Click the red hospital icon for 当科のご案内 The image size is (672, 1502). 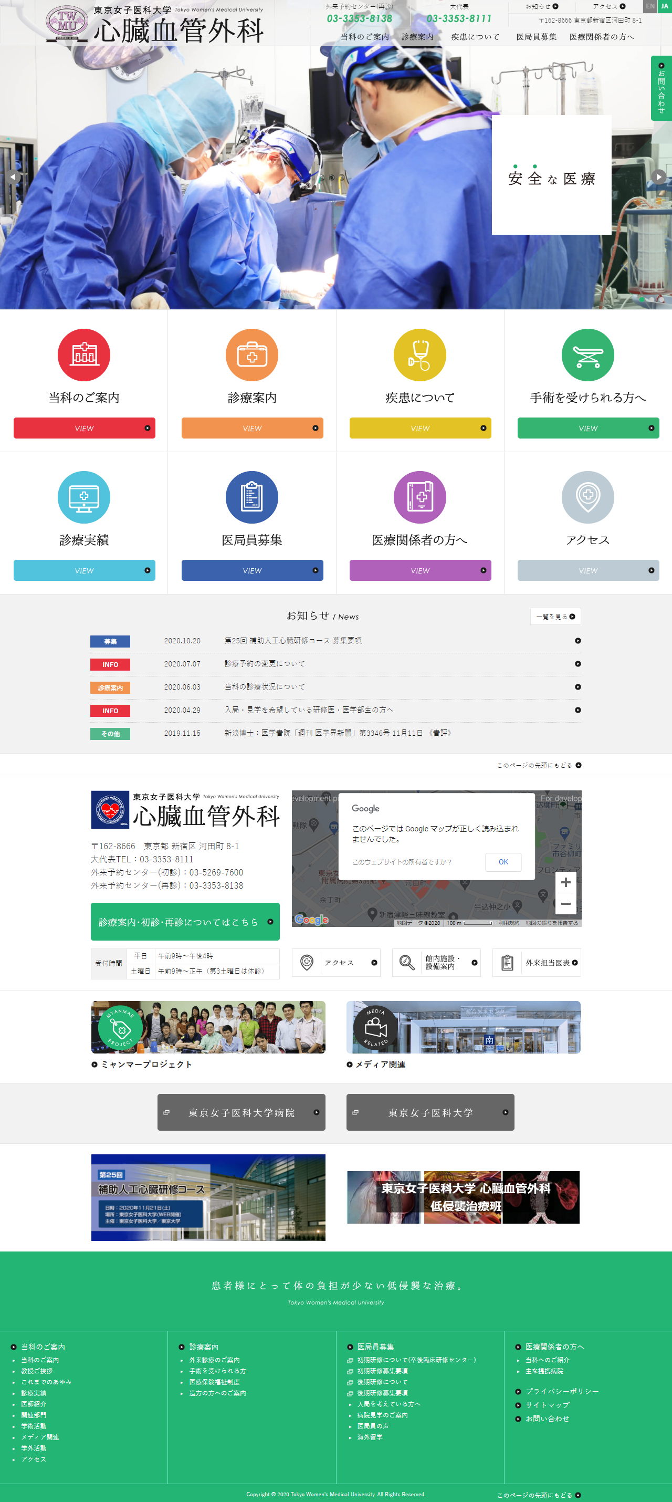click(x=84, y=354)
